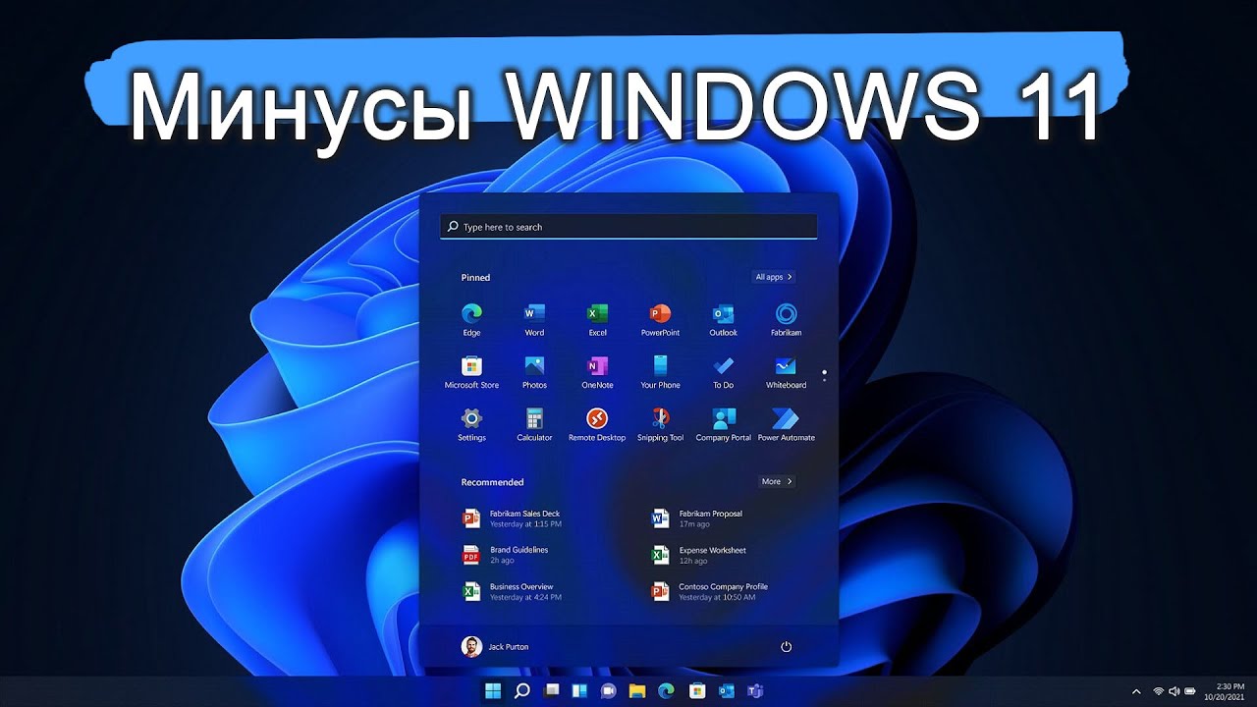Open Search from the taskbar magnifier icon
Image resolution: width=1257 pixels, height=707 pixels.
(x=522, y=691)
